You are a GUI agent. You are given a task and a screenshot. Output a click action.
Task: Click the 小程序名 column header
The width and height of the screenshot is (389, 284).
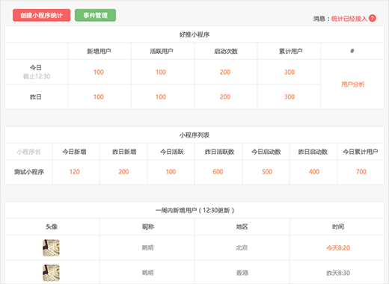tap(28, 152)
